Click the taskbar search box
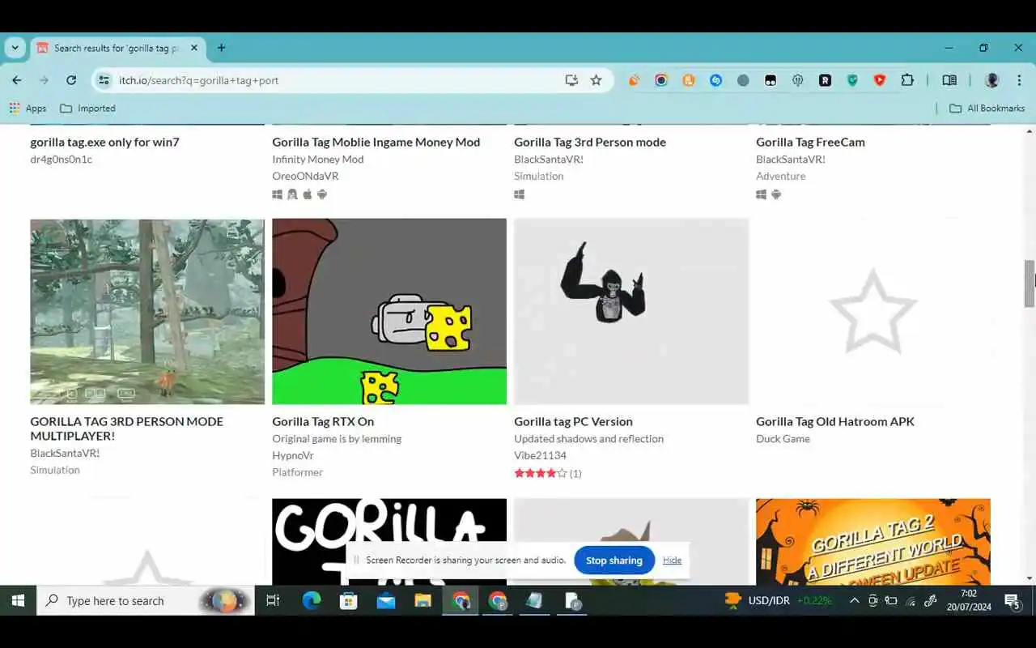Screen dimensions: 1036x648 (146, 600)
